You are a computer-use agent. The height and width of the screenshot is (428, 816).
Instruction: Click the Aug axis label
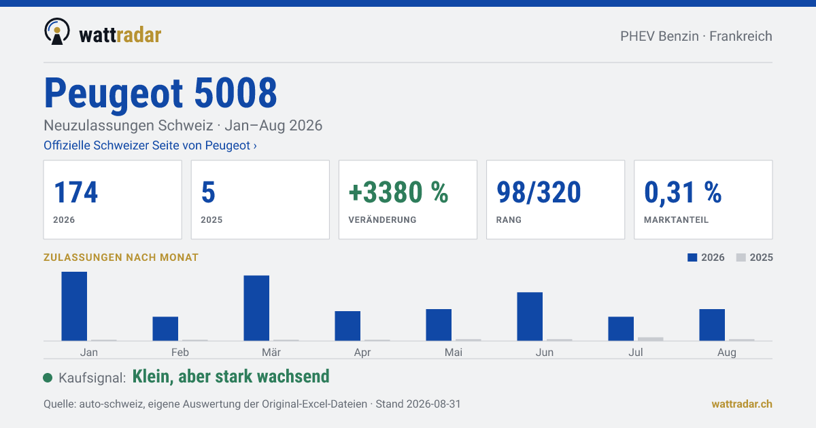coord(727,352)
